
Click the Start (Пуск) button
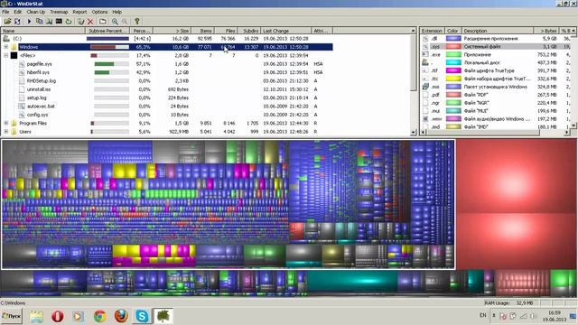[x=12, y=316]
